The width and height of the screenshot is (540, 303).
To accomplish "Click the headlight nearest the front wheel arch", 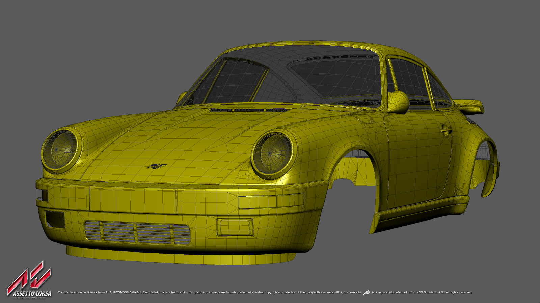I will 272,155.
